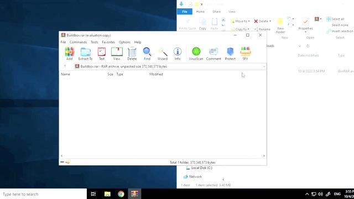Image resolution: width=354 pixels, height=199 pixels.
Task: Open the Favorites menu
Action: coord(108,42)
